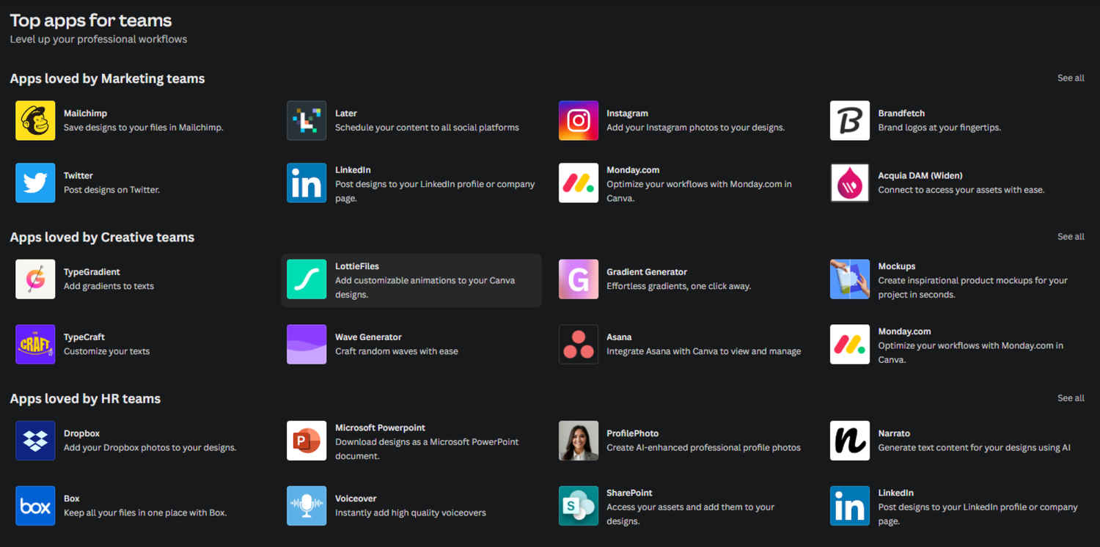1100x547 pixels.
Task: Select the ProfilePhoto app thumbnail
Action: (578, 441)
